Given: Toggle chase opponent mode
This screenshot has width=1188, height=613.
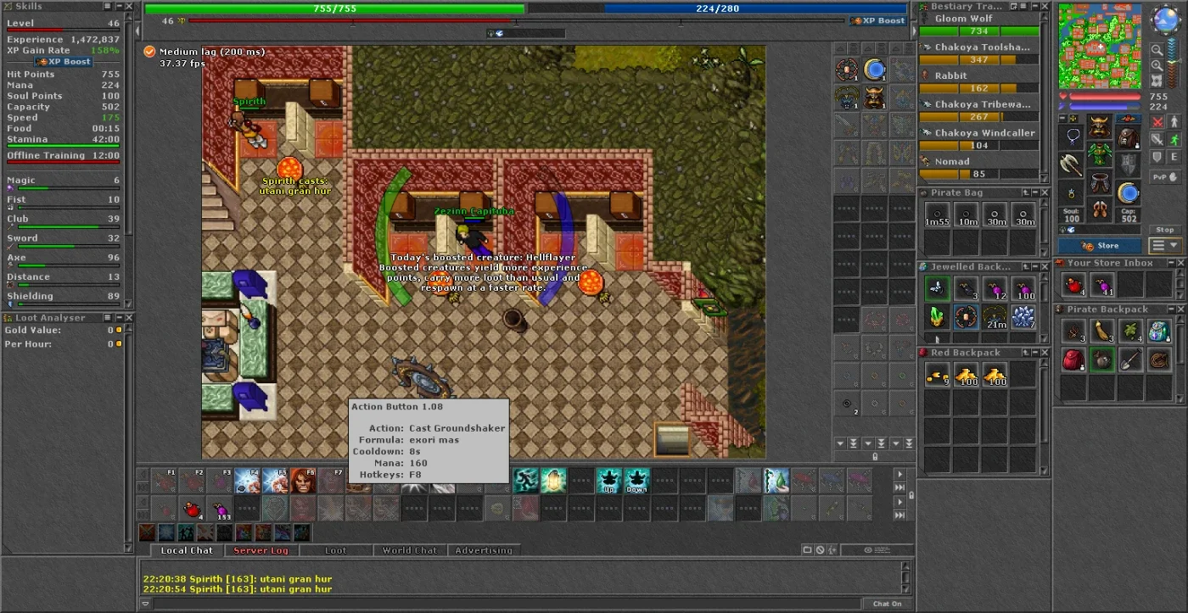Looking at the screenshot, I should coord(1174,139).
